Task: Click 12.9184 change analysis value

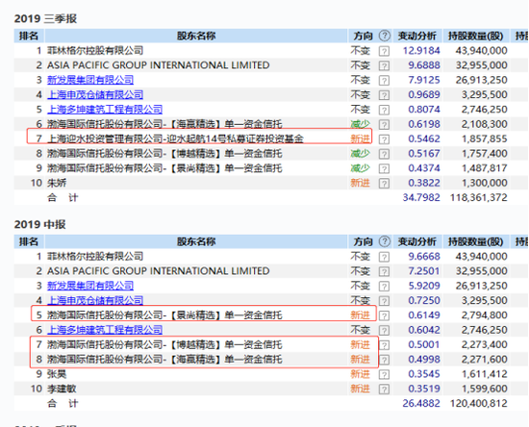Action: [x=421, y=51]
